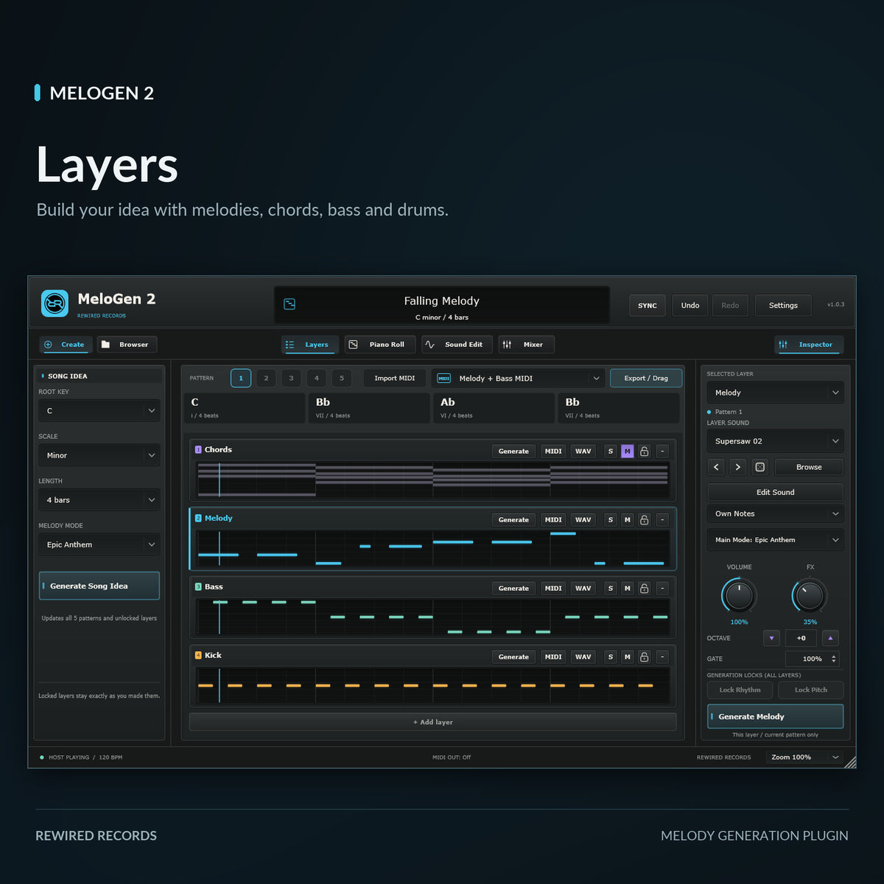Toggle Lock Pitch generation lock
The width and height of the screenshot is (884, 884).
[810, 690]
